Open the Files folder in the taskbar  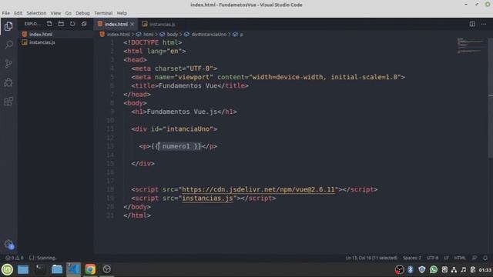coord(57,269)
